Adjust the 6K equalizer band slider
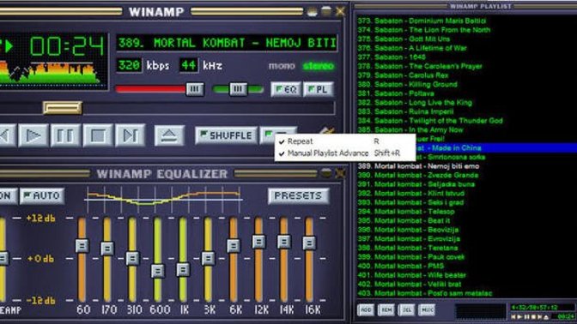The image size is (577, 324). point(234,246)
